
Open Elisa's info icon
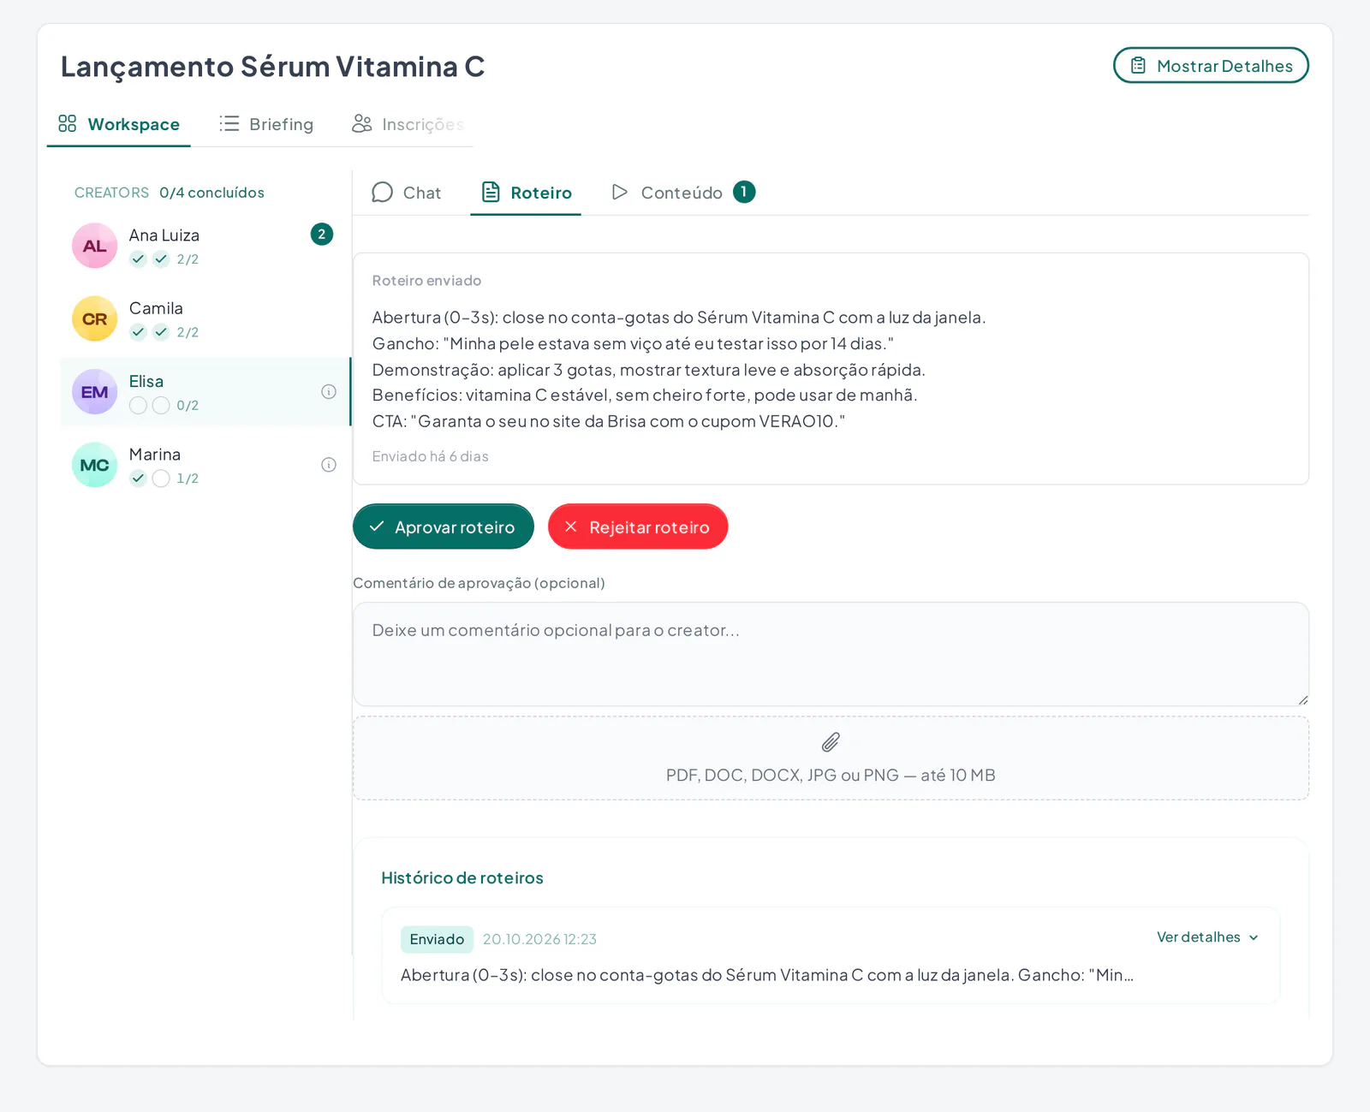[x=329, y=392]
